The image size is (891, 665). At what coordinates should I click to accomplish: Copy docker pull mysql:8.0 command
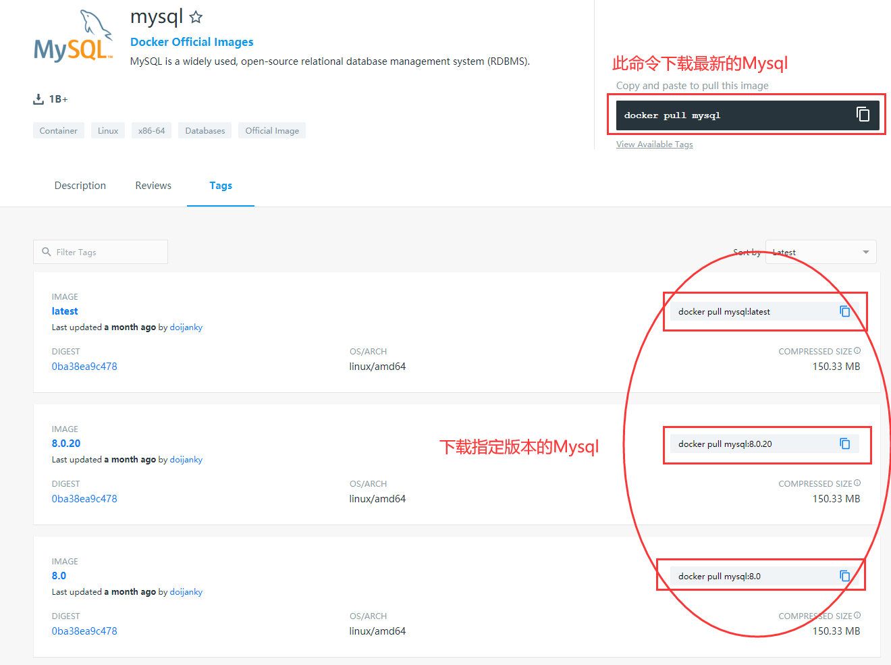pos(844,576)
